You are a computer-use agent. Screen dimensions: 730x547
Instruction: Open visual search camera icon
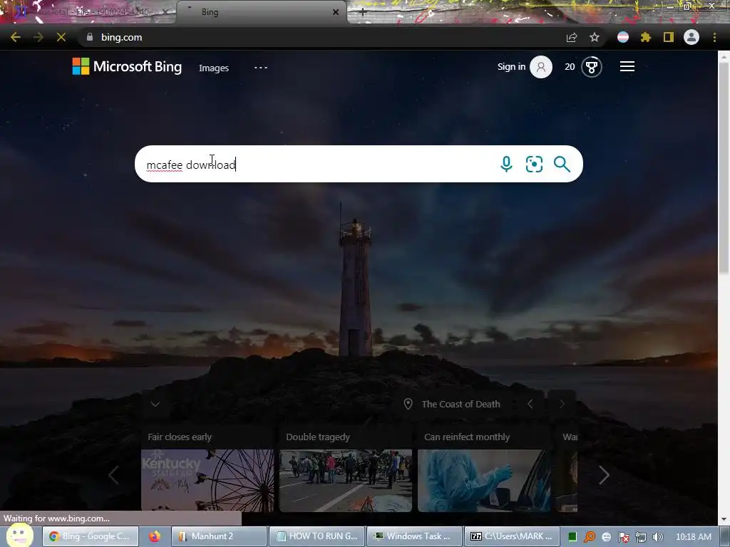534,165
